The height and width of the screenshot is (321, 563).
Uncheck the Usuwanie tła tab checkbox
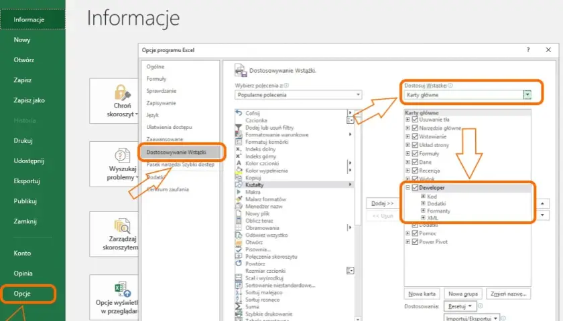[415, 119]
